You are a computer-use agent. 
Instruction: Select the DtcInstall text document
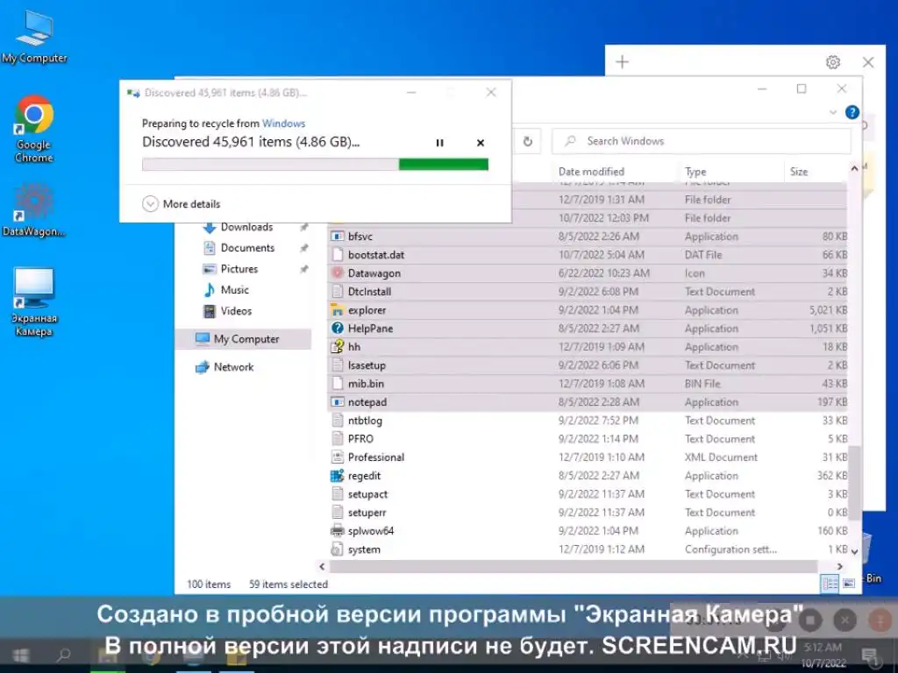(588, 291)
